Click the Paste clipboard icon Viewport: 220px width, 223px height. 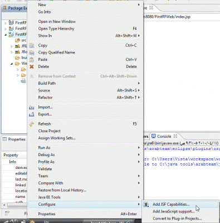point(32,60)
